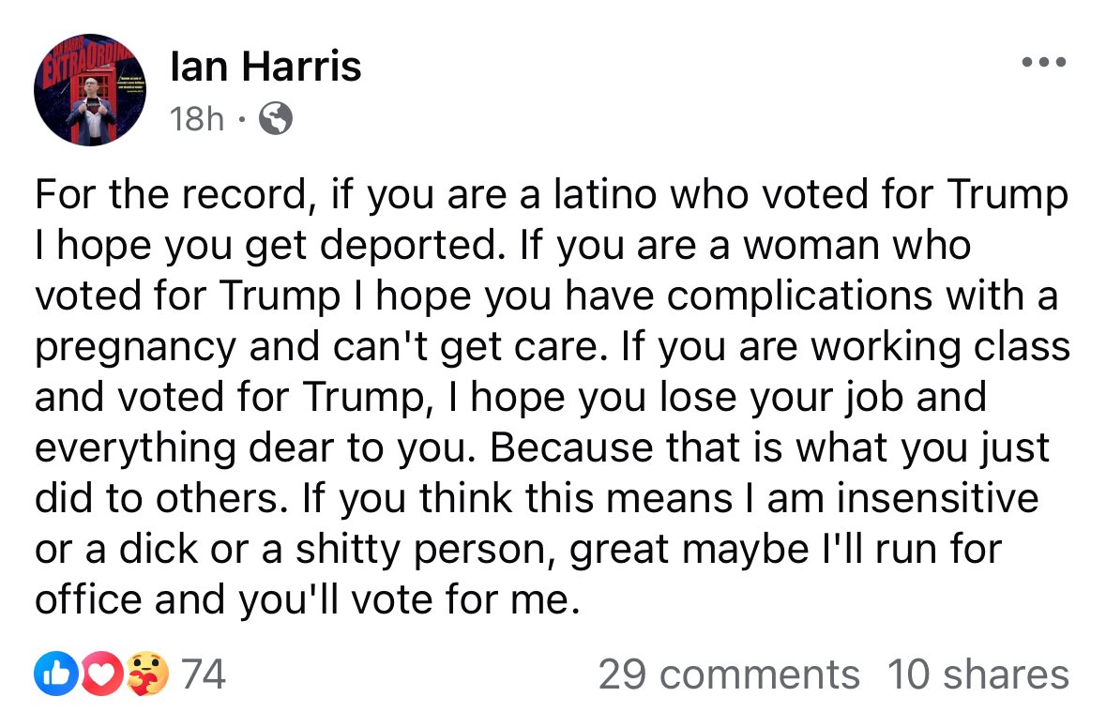Open the Ian Harris profile name link

[265, 66]
